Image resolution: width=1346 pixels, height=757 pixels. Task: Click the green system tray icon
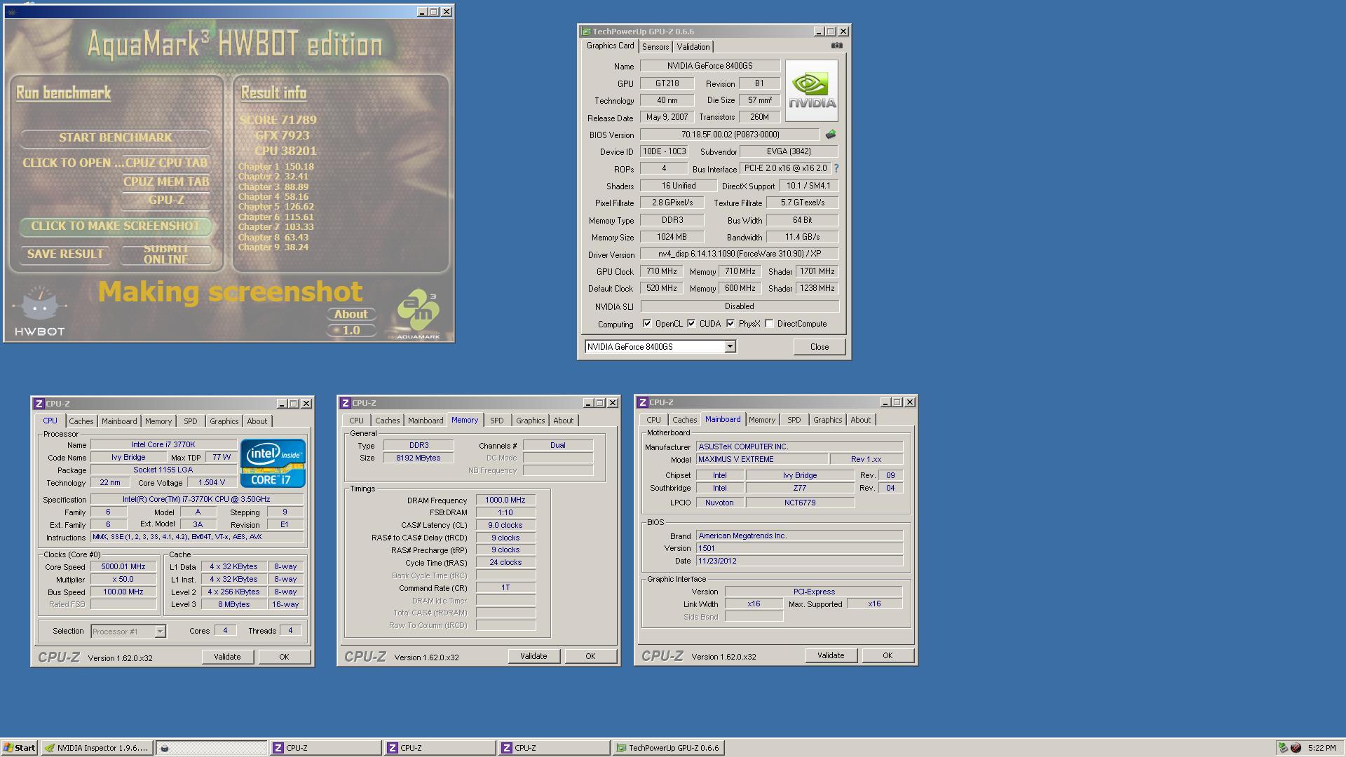point(1283,748)
